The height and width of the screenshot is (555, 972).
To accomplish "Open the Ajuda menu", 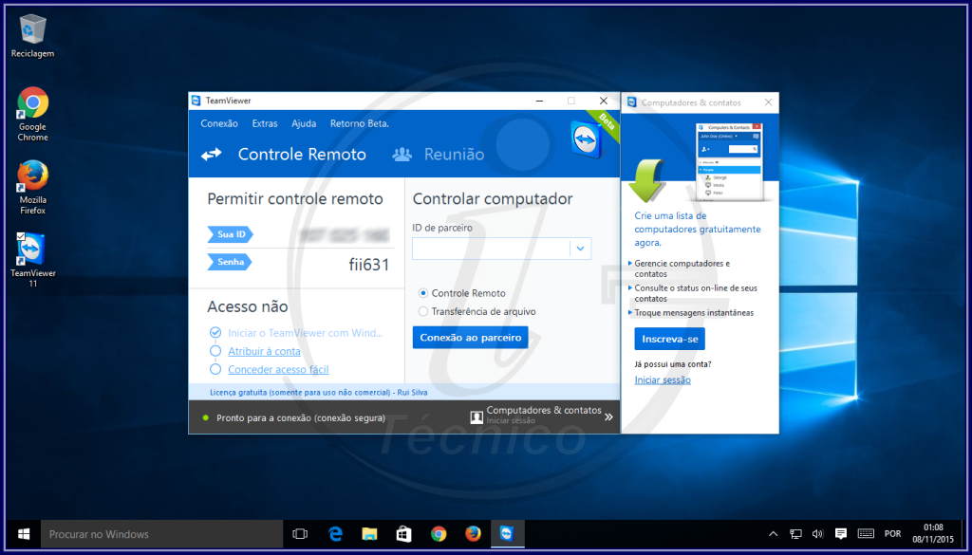I will tap(303, 123).
